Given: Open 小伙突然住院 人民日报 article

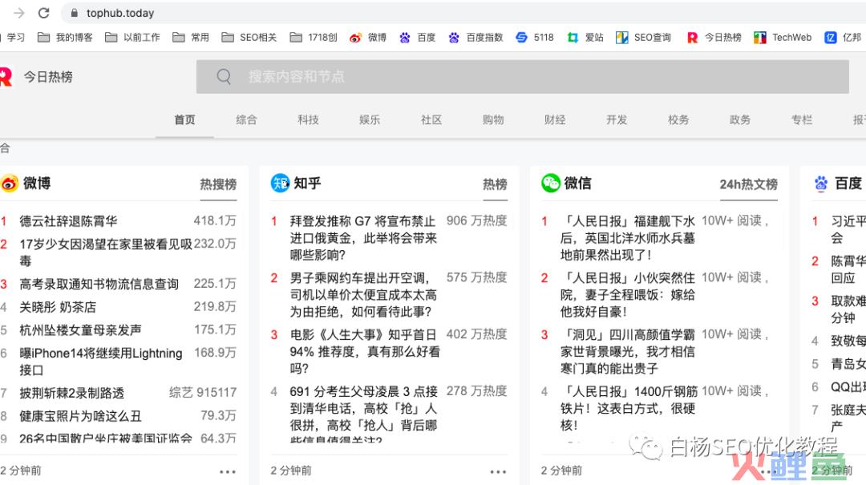Looking at the screenshot, I should click(628, 295).
